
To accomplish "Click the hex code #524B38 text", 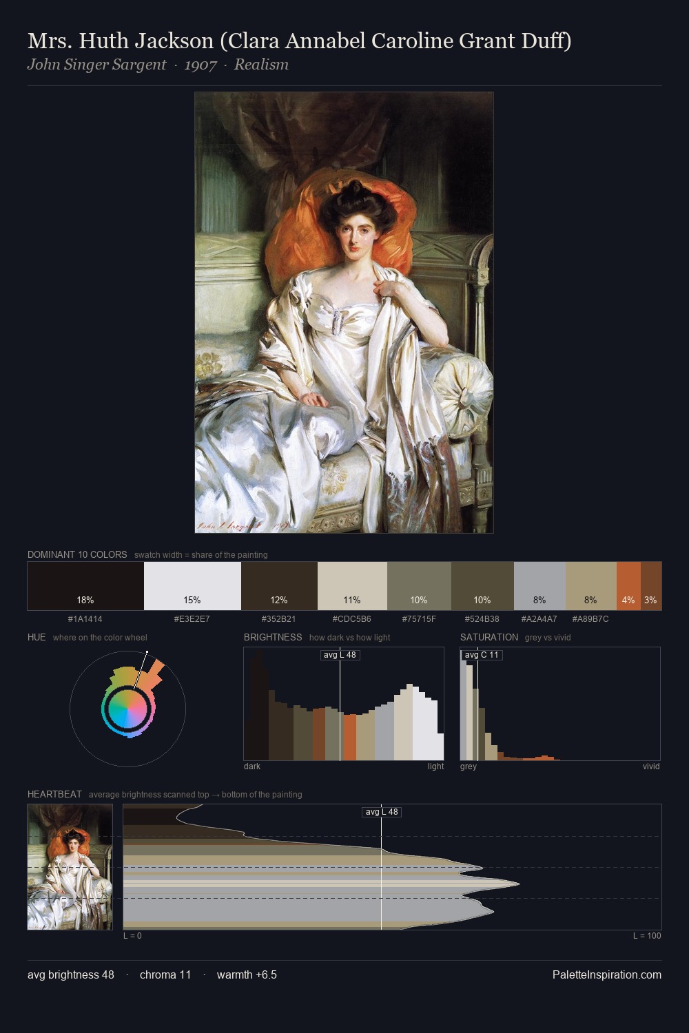I will tap(482, 619).
